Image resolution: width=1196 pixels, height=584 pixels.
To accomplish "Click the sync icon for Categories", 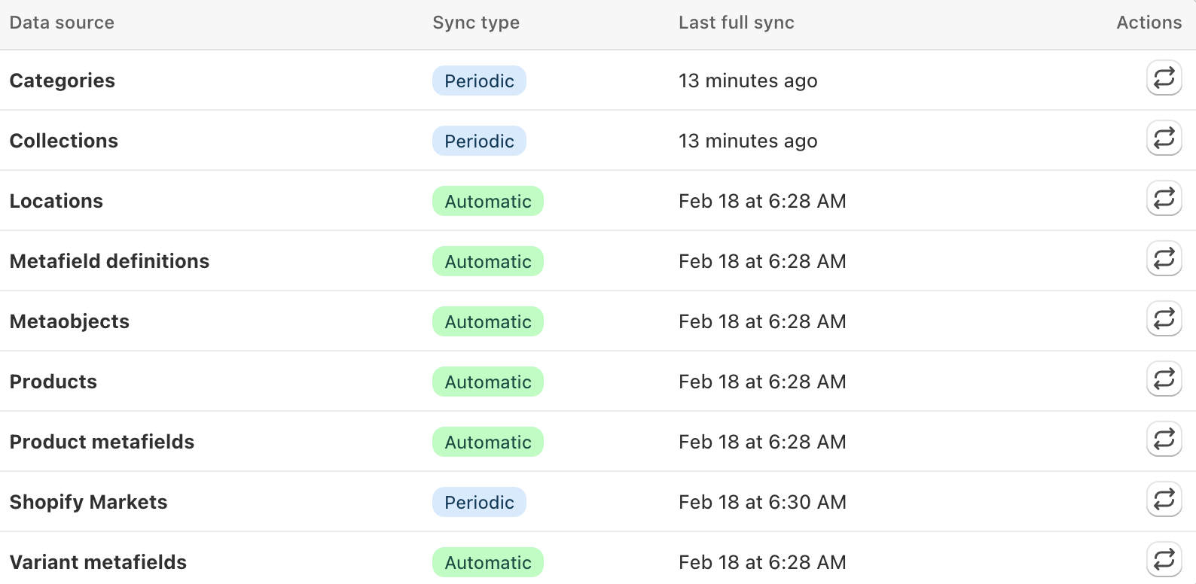I will [1164, 78].
